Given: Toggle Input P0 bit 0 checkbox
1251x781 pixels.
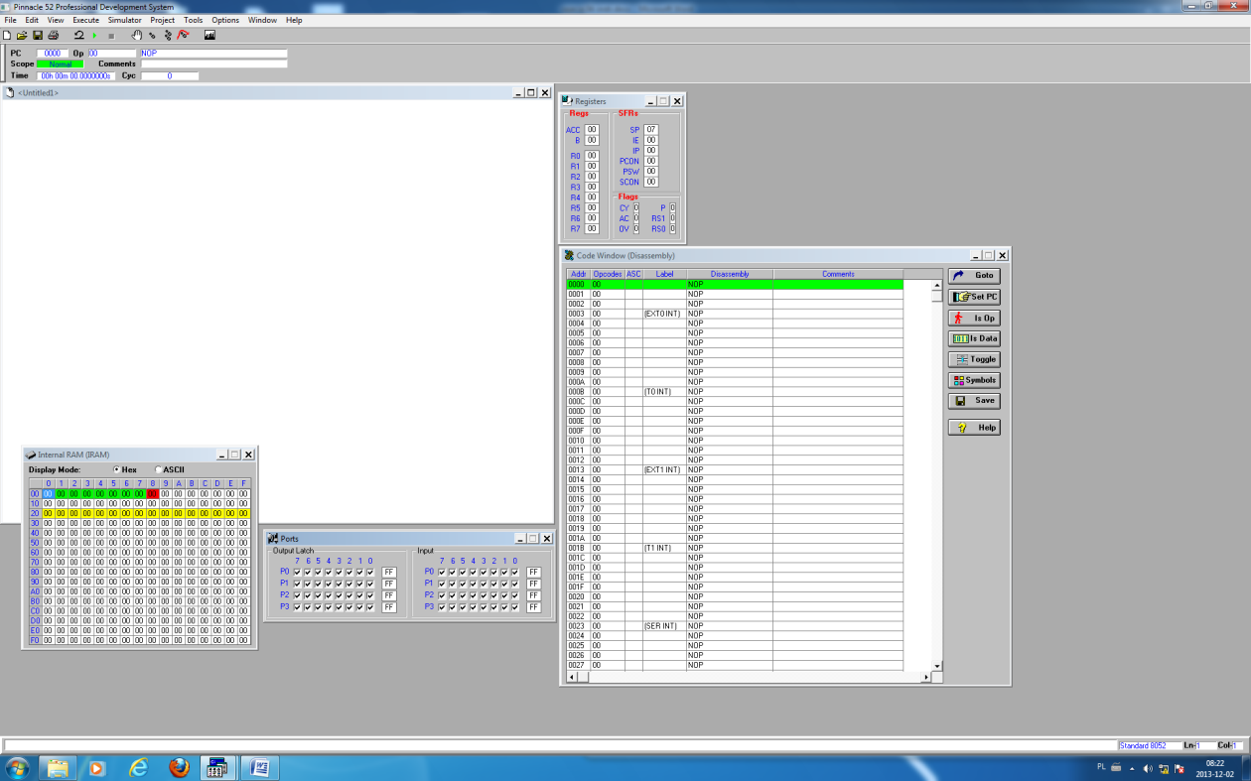Looking at the screenshot, I should tap(515, 572).
